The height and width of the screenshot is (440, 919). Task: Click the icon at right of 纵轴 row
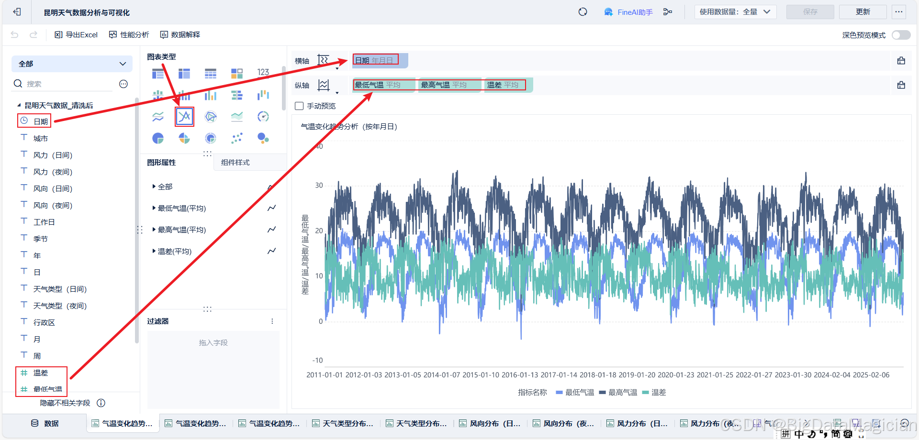click(901, 85)
